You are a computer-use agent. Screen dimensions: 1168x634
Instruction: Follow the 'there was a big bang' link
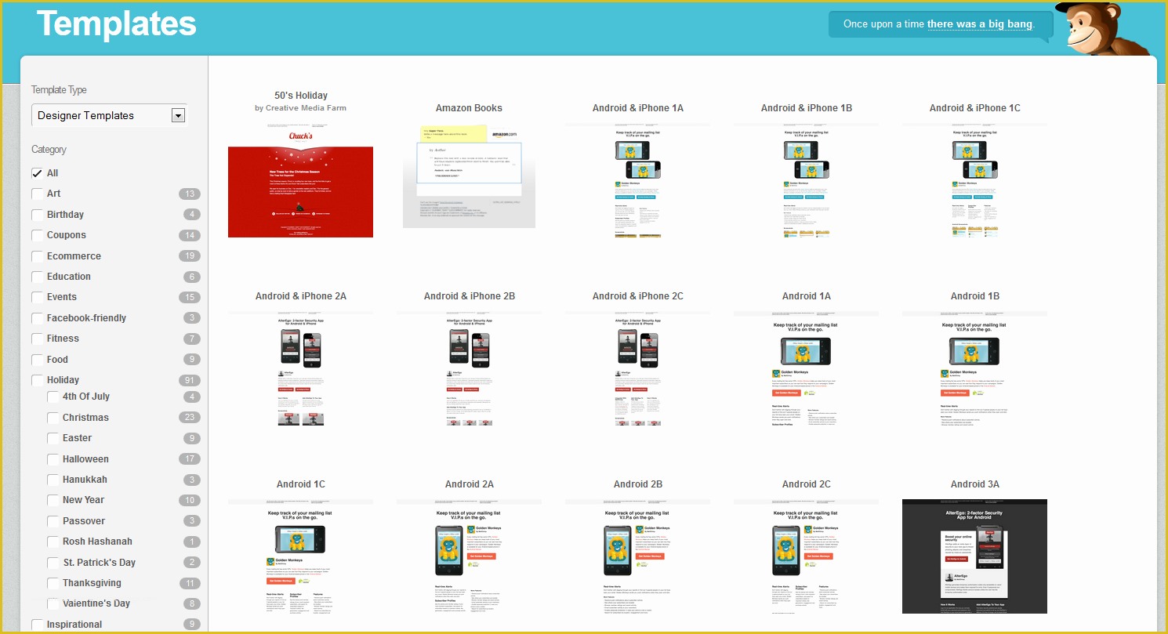click(x=980, y=24)
